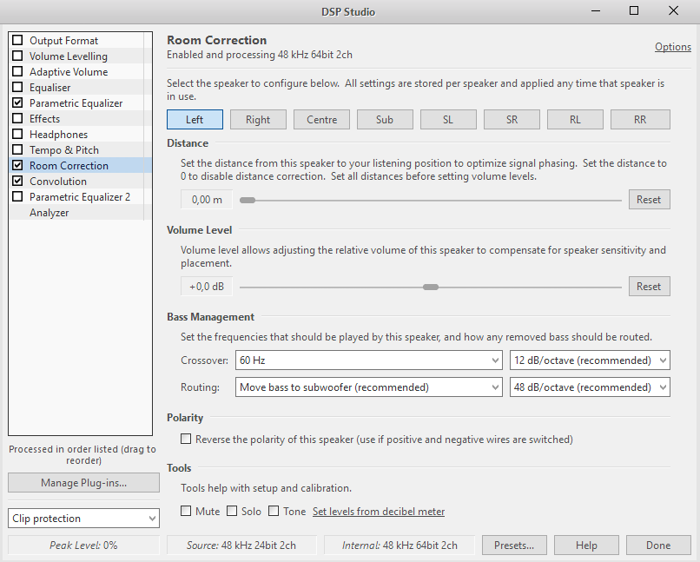Enable the Effects checkbox

point(17,118)
